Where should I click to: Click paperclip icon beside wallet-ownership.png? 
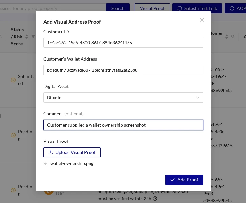click(46, 163)
